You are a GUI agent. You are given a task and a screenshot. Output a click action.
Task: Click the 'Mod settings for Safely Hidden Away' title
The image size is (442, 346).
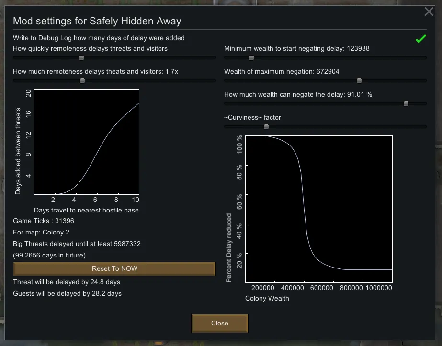point(97,21)
